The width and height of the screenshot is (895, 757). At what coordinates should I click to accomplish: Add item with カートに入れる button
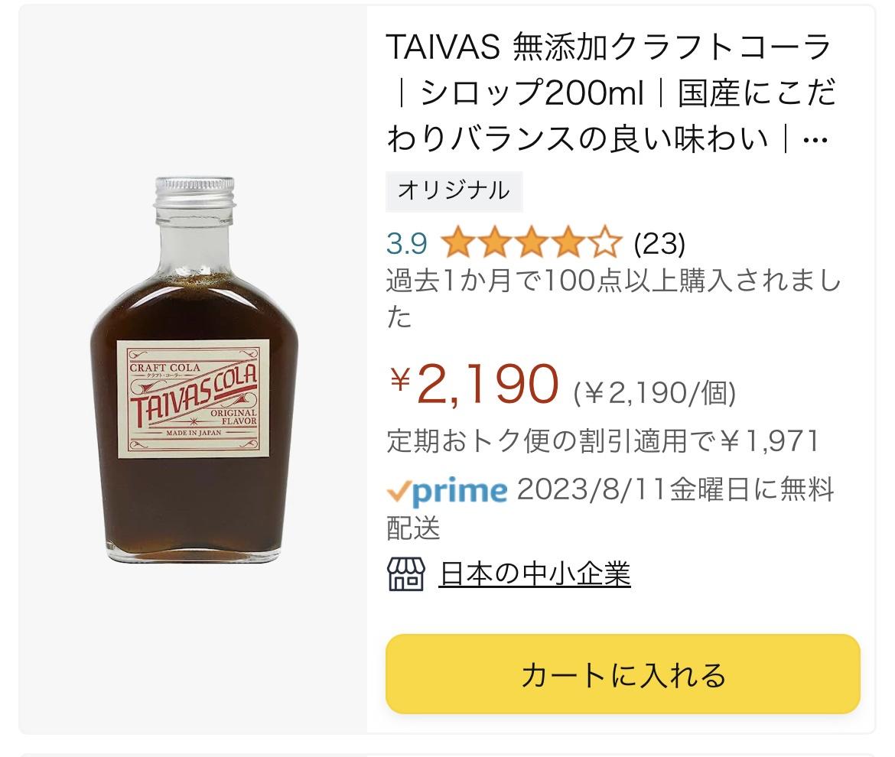click(x=623, y=674)
